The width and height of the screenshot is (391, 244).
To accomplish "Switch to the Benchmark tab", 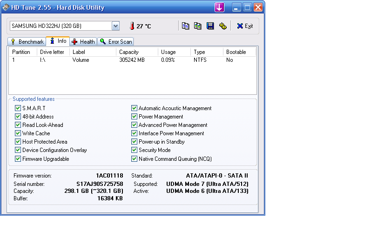I will [x=27, y=41].
